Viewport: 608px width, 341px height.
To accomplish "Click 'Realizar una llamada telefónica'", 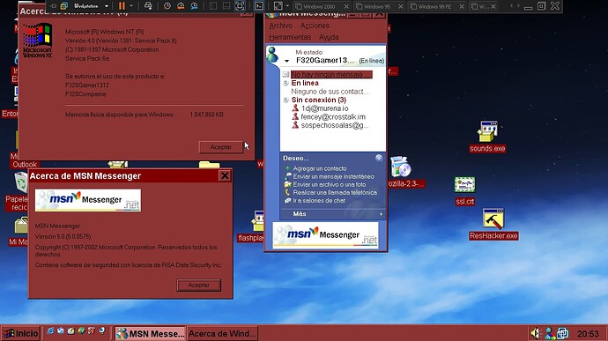I will tap(335, 192).
